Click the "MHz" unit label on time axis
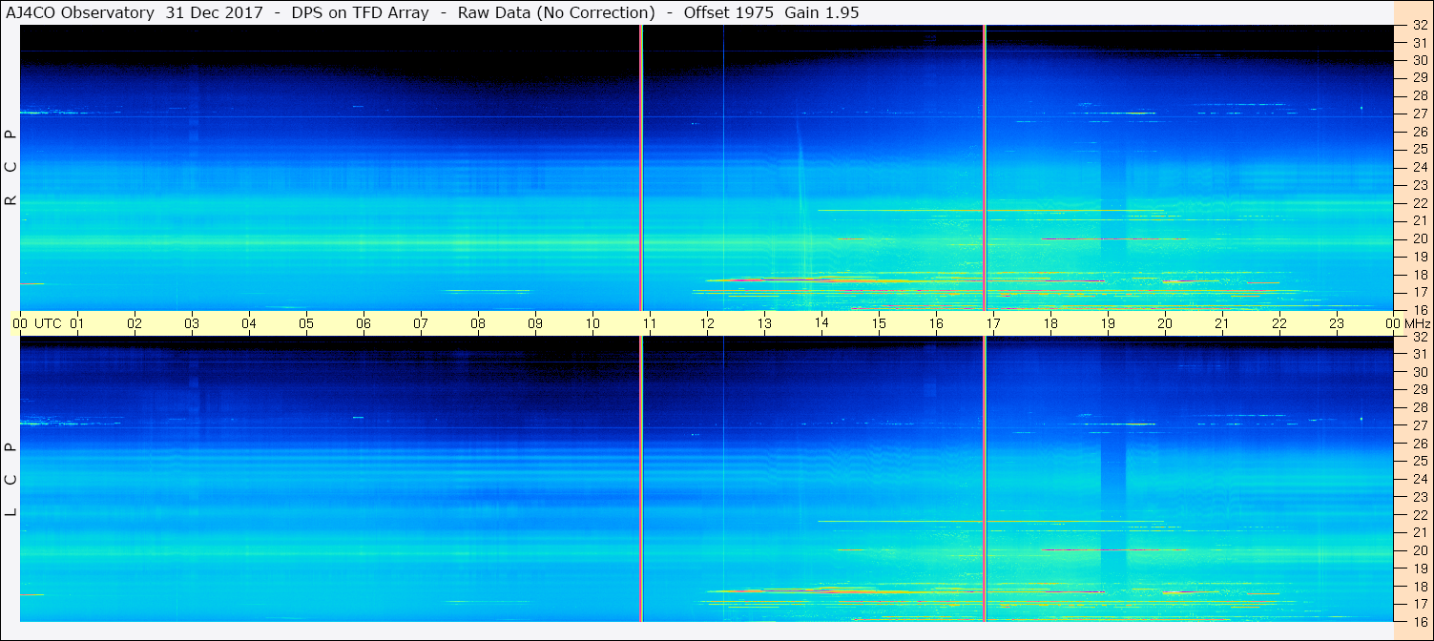The height and width of the screenshot is (641, 1434). 1418,323
